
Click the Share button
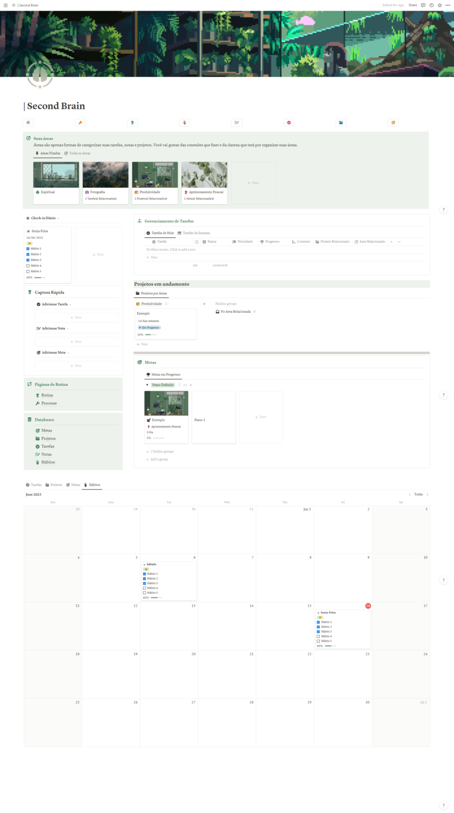413,5
